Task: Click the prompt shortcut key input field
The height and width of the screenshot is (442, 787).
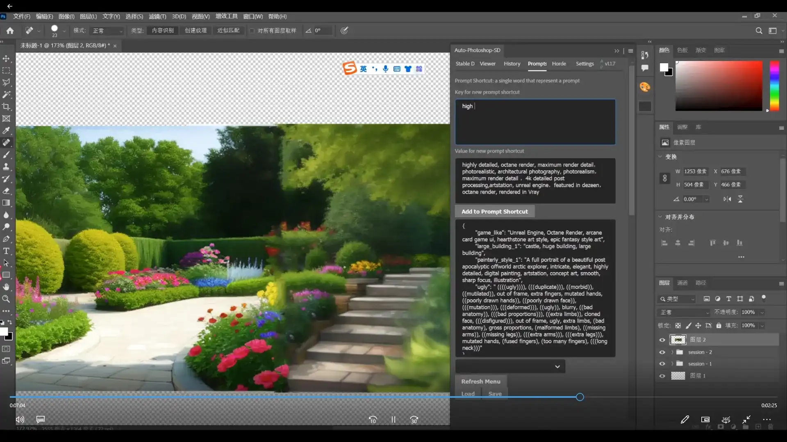Action: tap(535, 122)
